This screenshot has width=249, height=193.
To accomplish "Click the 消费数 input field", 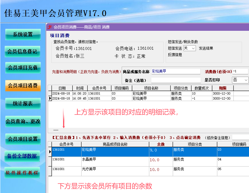I will (x=240, y=71).
